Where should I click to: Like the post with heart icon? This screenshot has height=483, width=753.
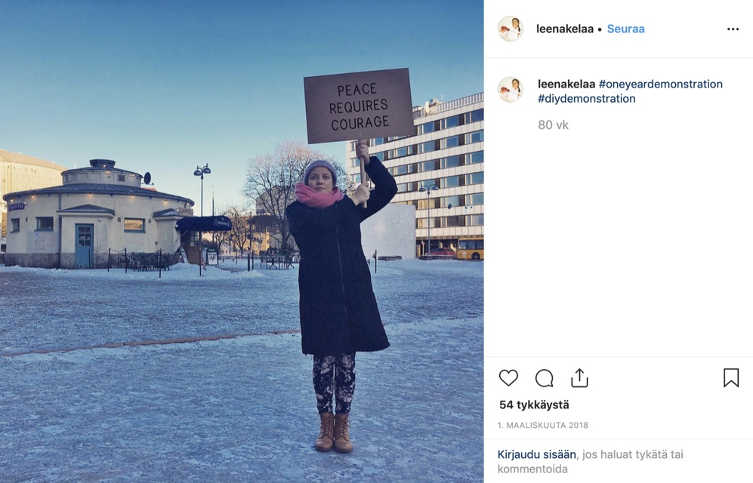[x=508, y=378]
